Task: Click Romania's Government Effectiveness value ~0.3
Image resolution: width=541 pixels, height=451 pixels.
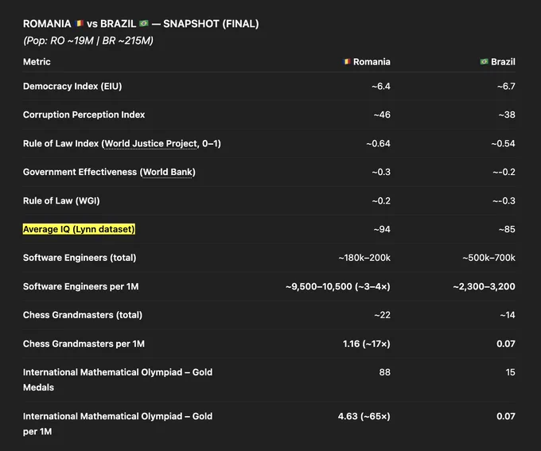Action: pyautogui.click(x=381, y=172)
